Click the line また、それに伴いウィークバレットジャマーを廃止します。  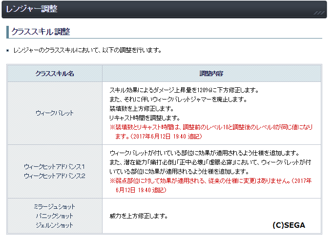pyautogui.click(x=178, y=99)
